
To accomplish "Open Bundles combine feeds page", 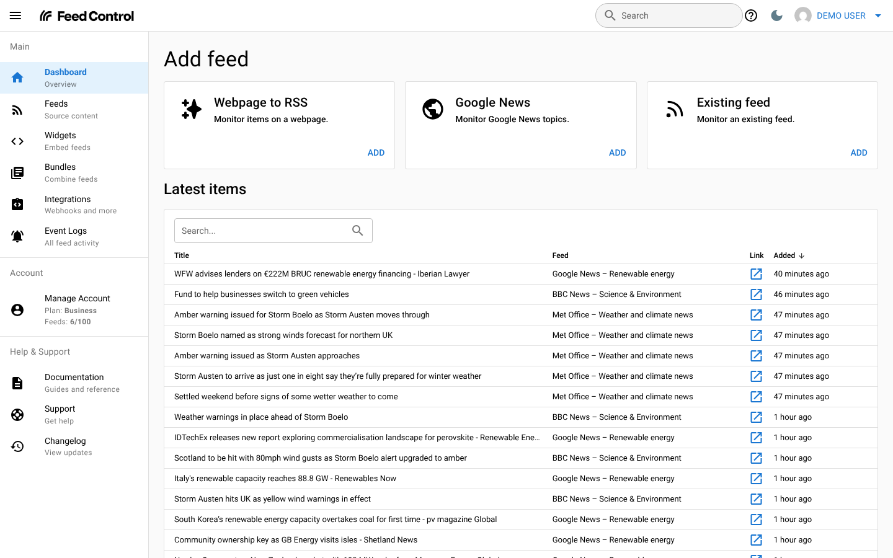I will 74,173.
